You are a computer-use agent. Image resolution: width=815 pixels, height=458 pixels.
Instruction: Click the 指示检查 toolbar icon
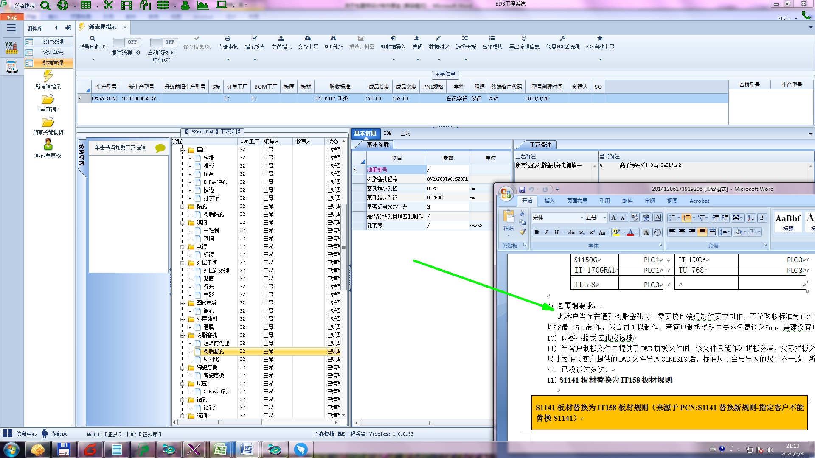(254, 39)
